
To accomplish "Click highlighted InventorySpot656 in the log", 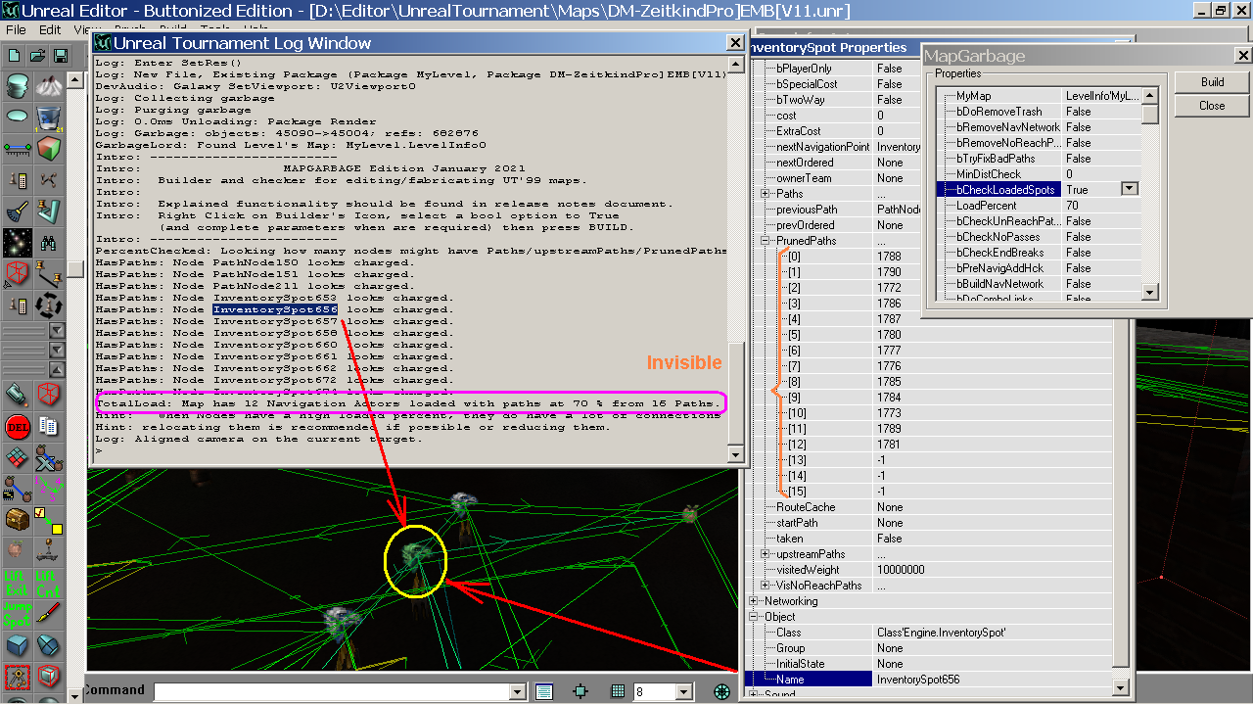I will click(x=275, y=309).
